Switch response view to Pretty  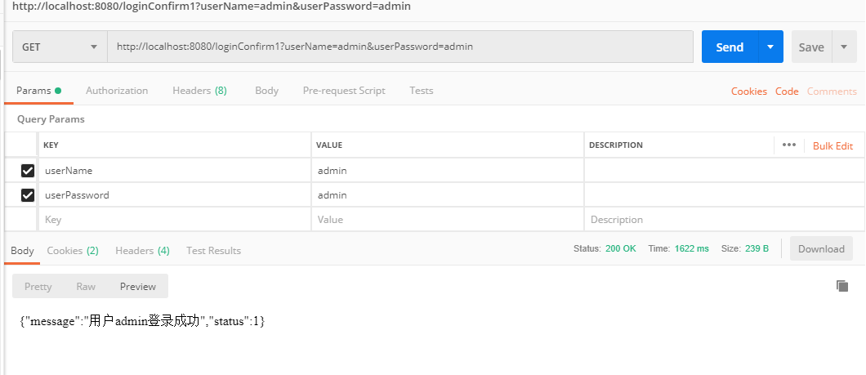coord(38,287)
